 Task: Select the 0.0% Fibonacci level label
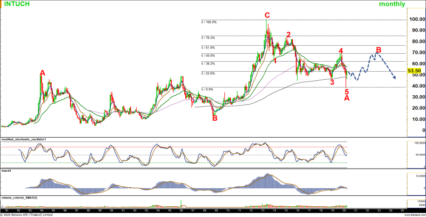[x=207, y=89]
